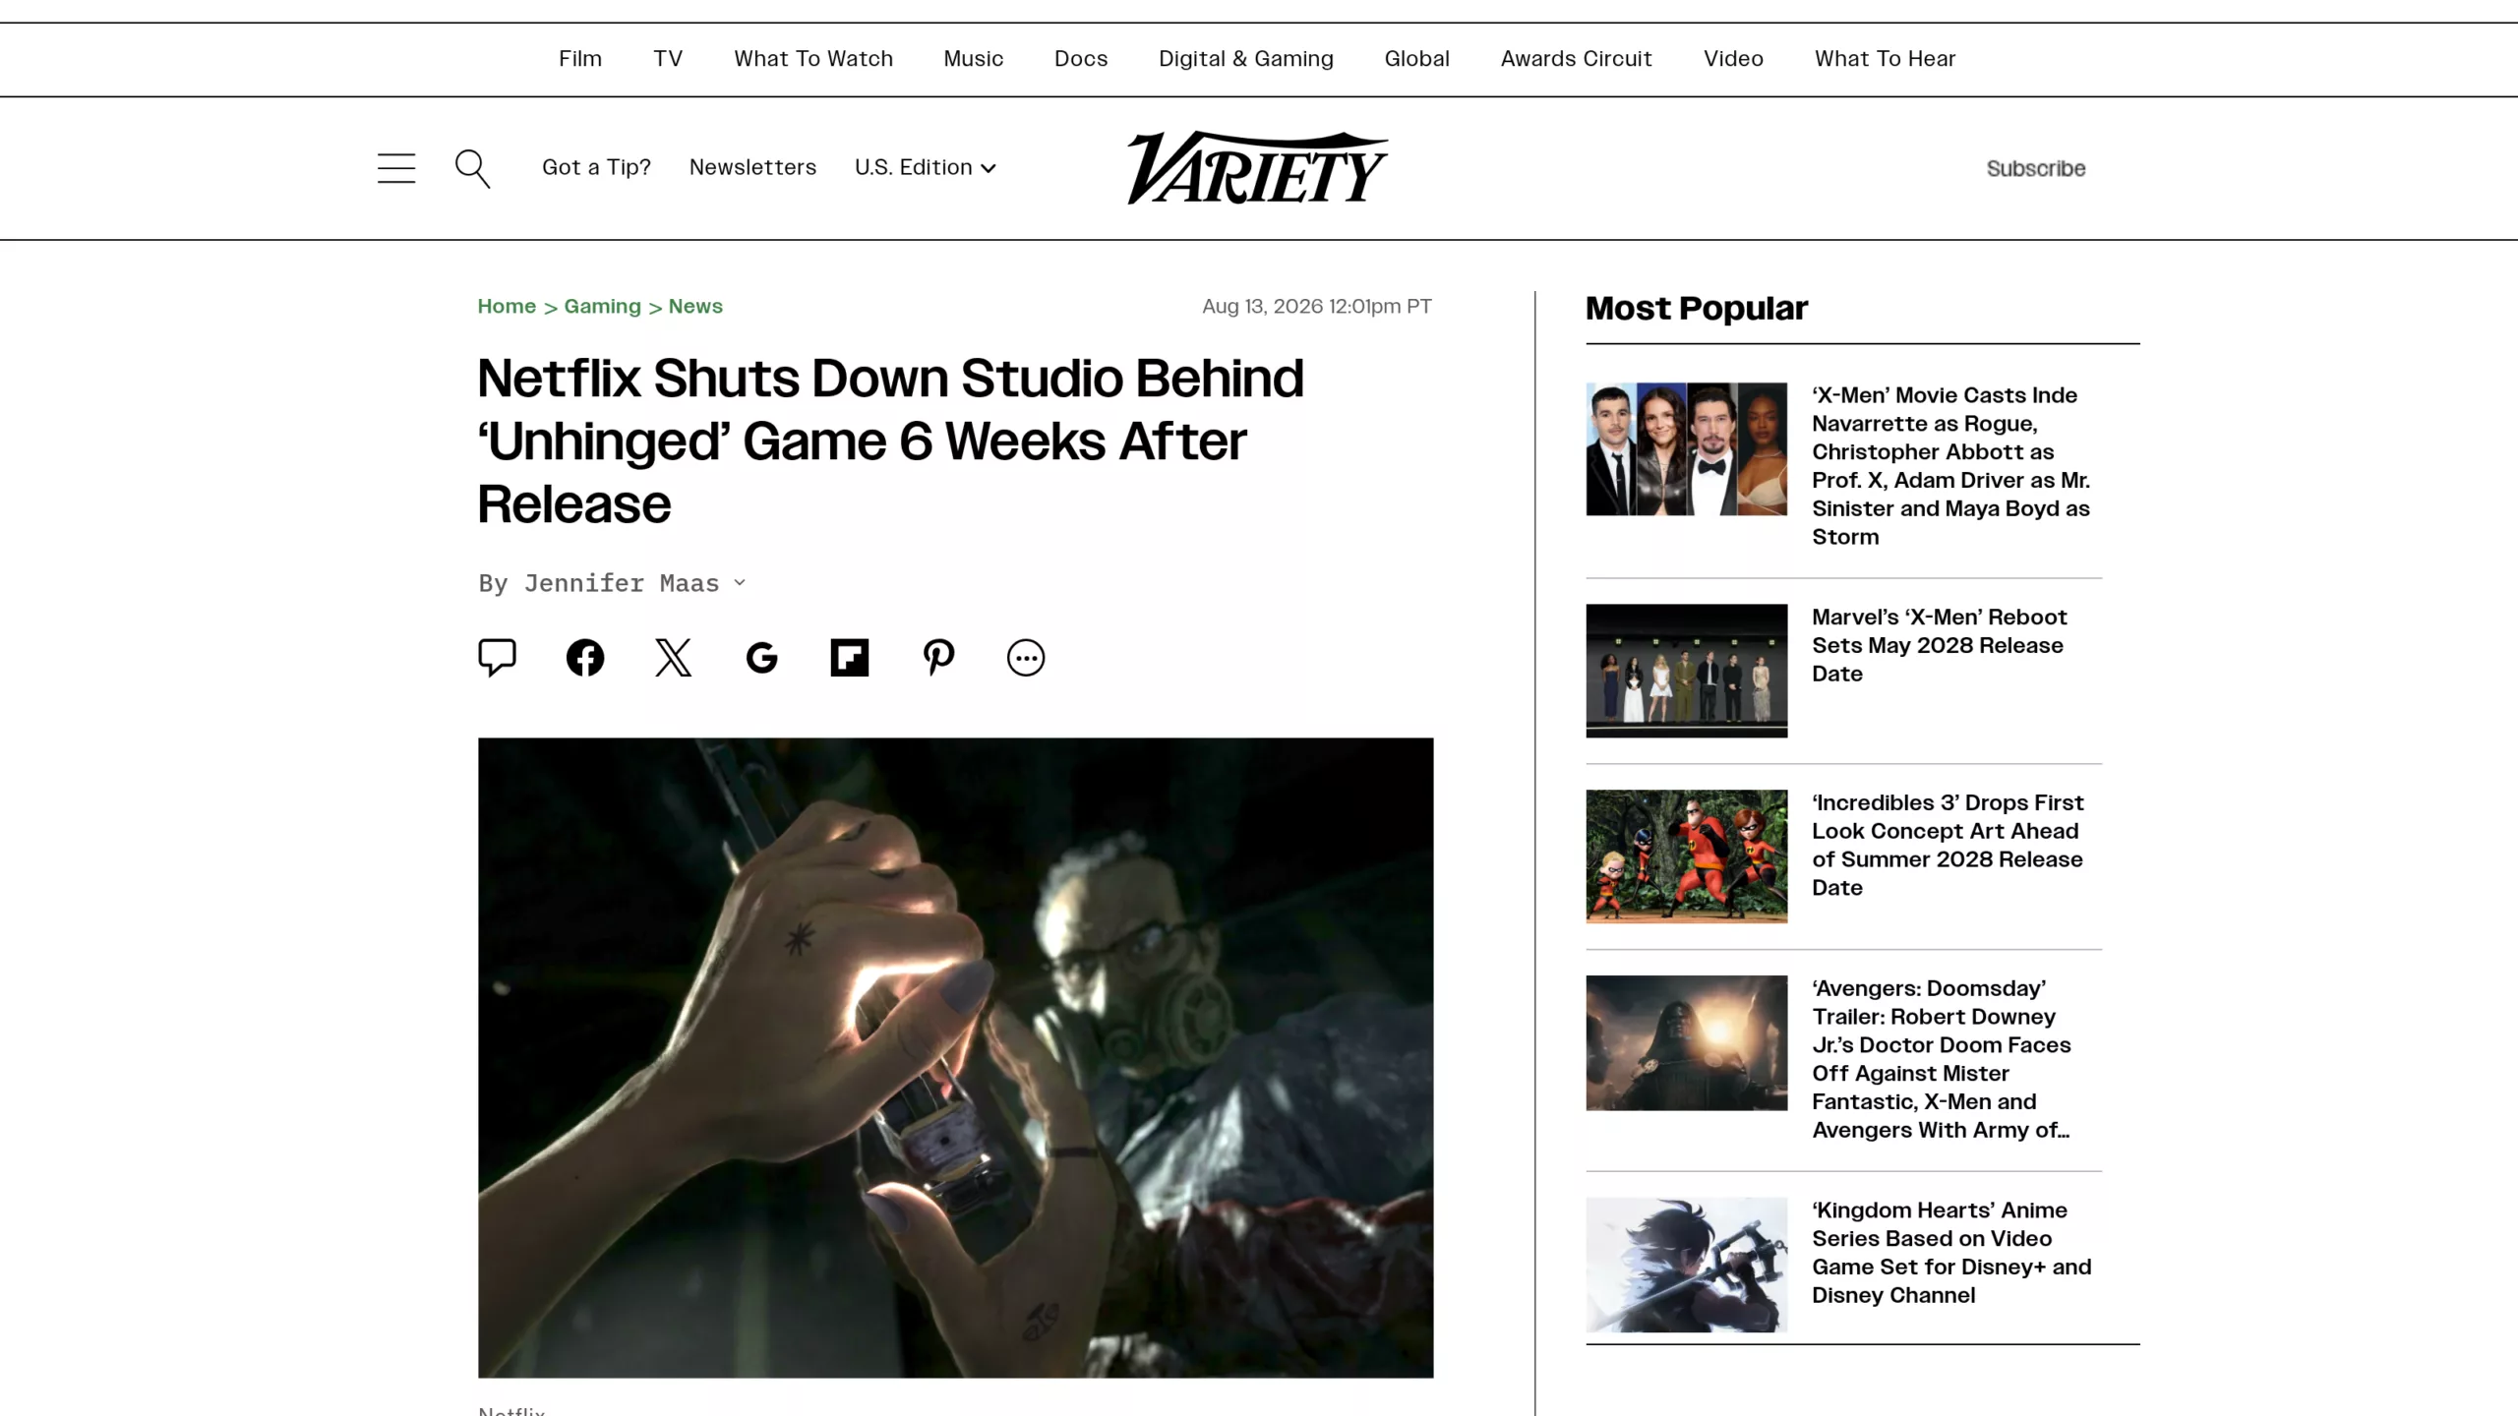Click the Aug 13, 2026 timestamp
Screen dimensions: 2518x1416
[x=1316, y=306]
